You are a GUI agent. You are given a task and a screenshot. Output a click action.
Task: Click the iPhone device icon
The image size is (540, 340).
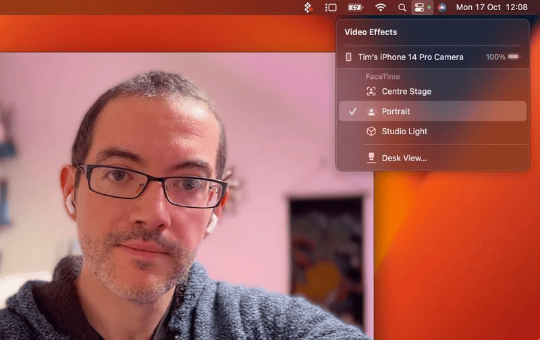coord(349,57)
